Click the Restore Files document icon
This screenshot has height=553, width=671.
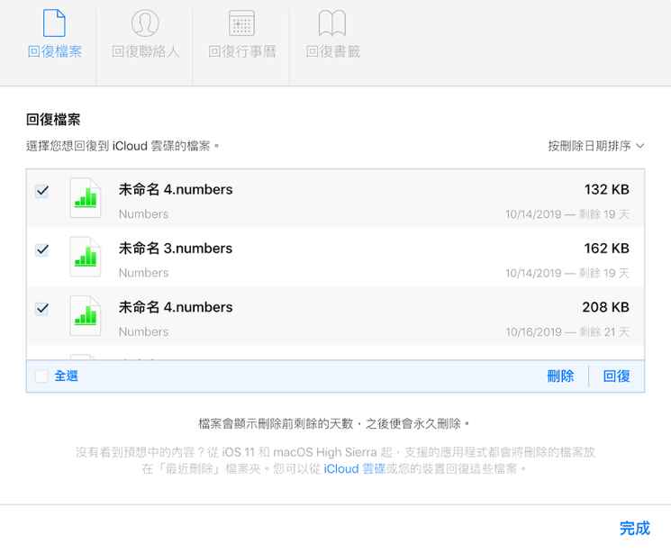click(54, 23)
